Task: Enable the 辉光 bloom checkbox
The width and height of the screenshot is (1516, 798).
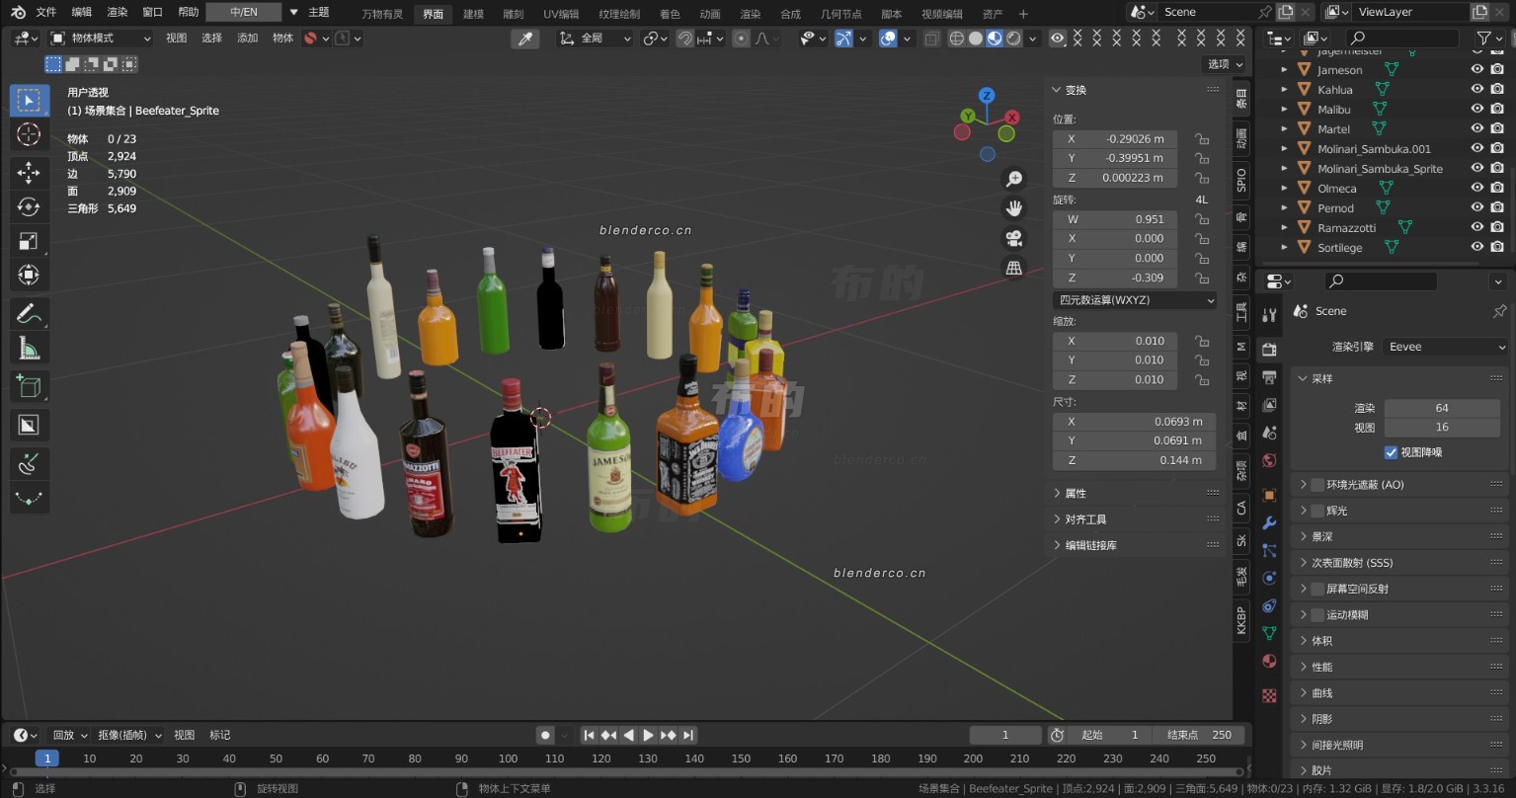Action: 1317,511
